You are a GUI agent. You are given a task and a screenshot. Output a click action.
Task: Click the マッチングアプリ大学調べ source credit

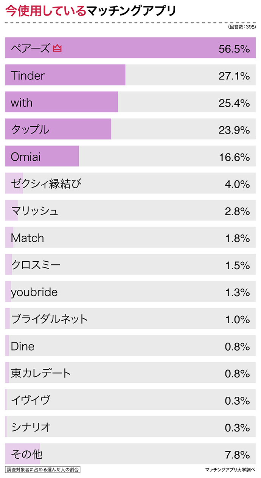(230, 470)
